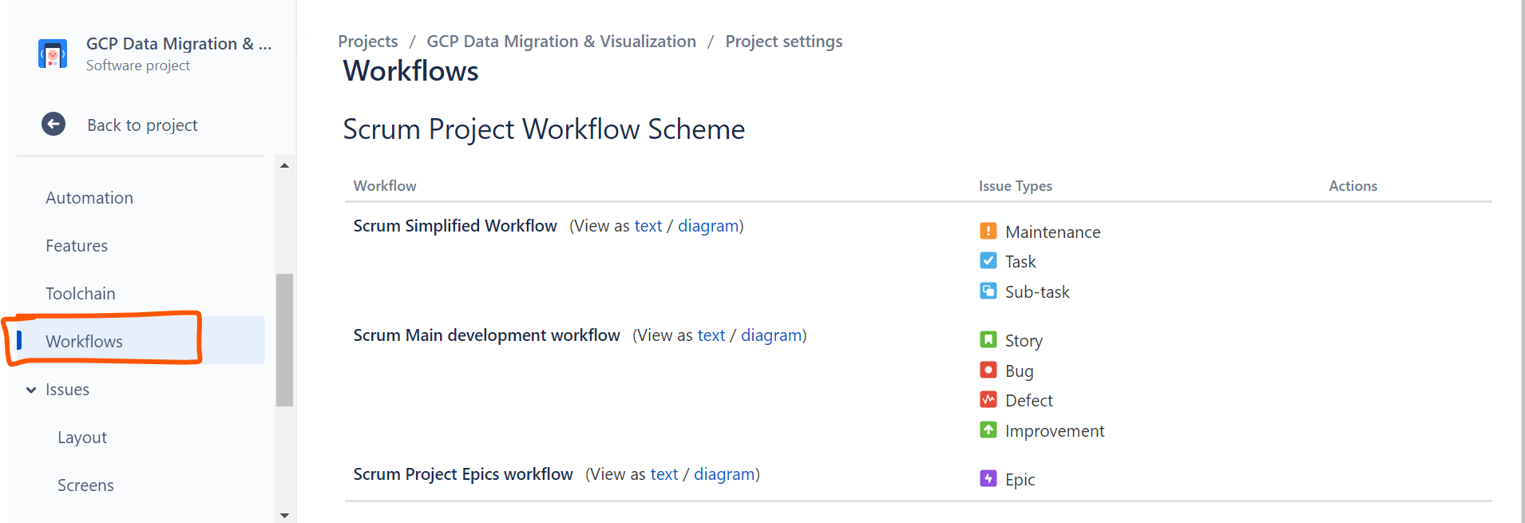Click the blue Task checkmark icon

click(x=988, y=260)
